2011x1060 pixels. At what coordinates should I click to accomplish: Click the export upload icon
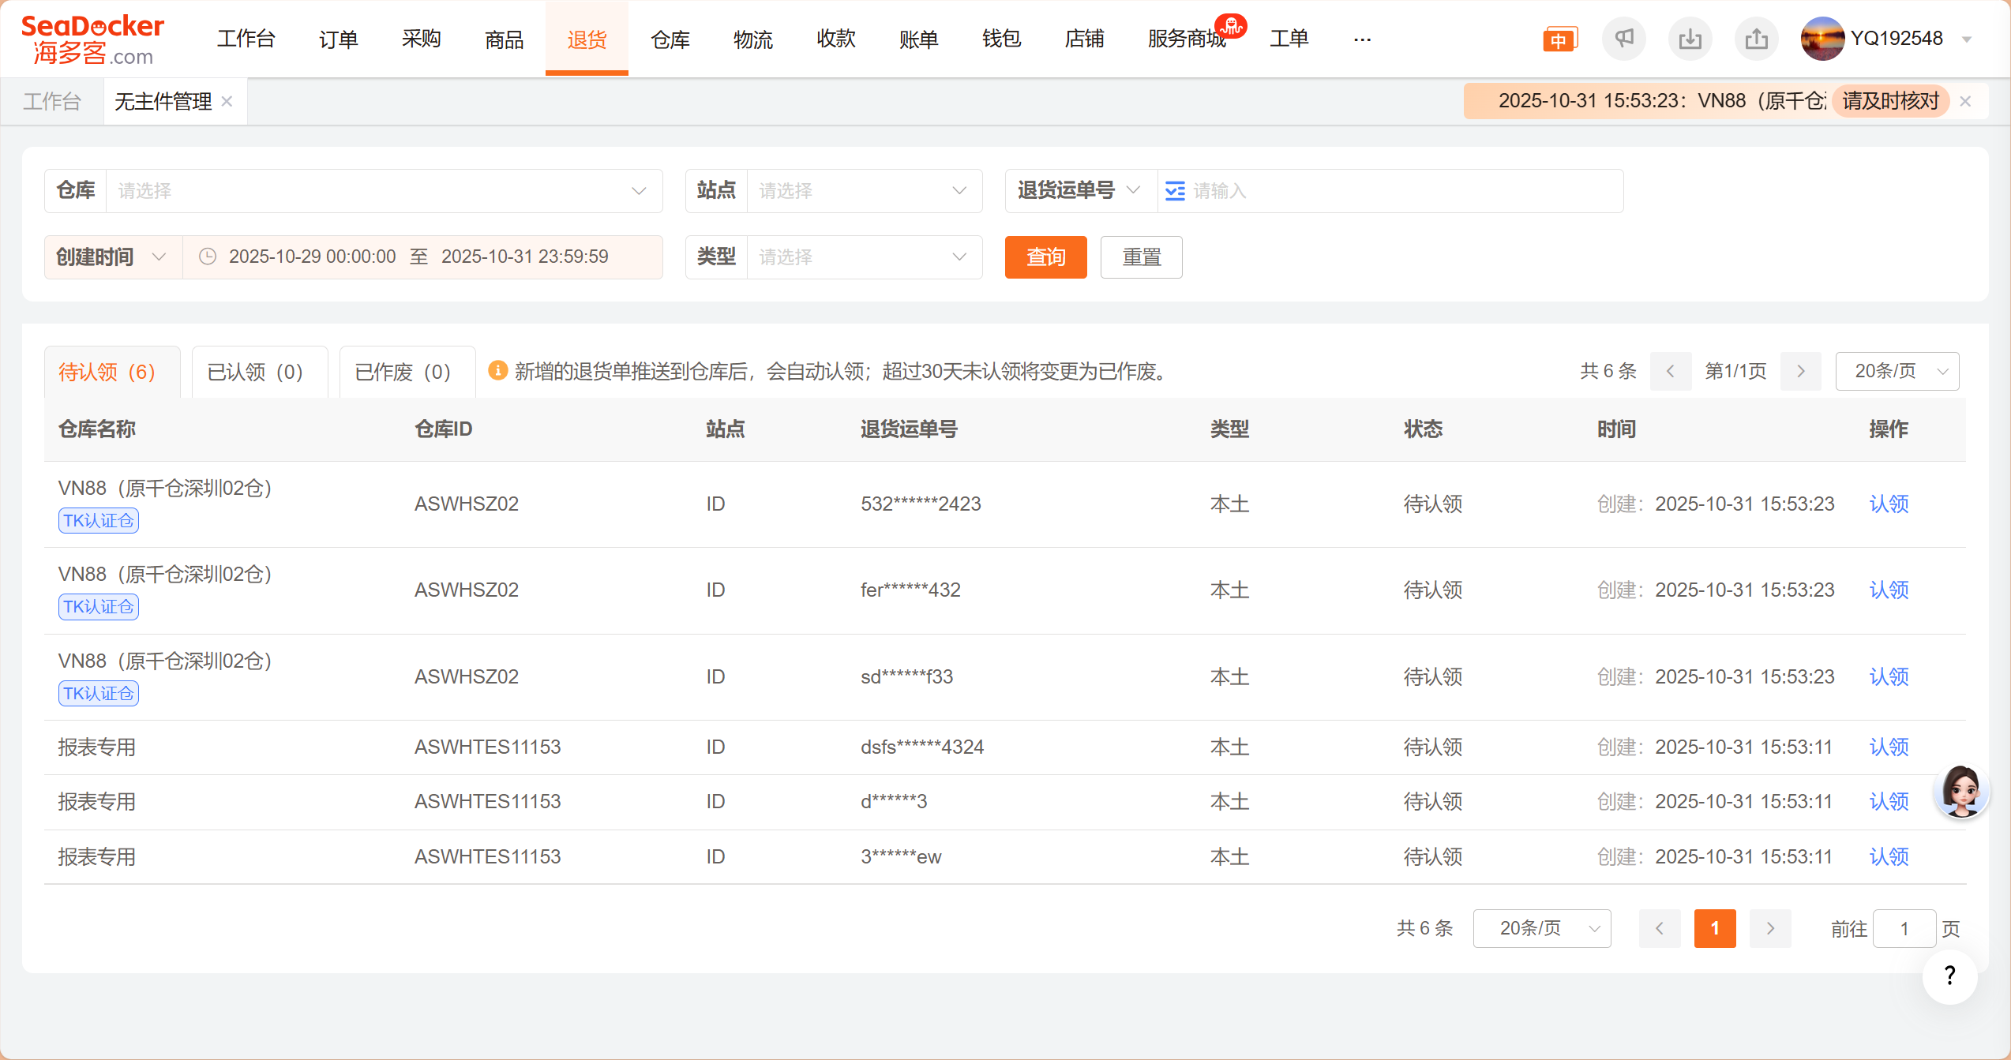coord(1756,39)
